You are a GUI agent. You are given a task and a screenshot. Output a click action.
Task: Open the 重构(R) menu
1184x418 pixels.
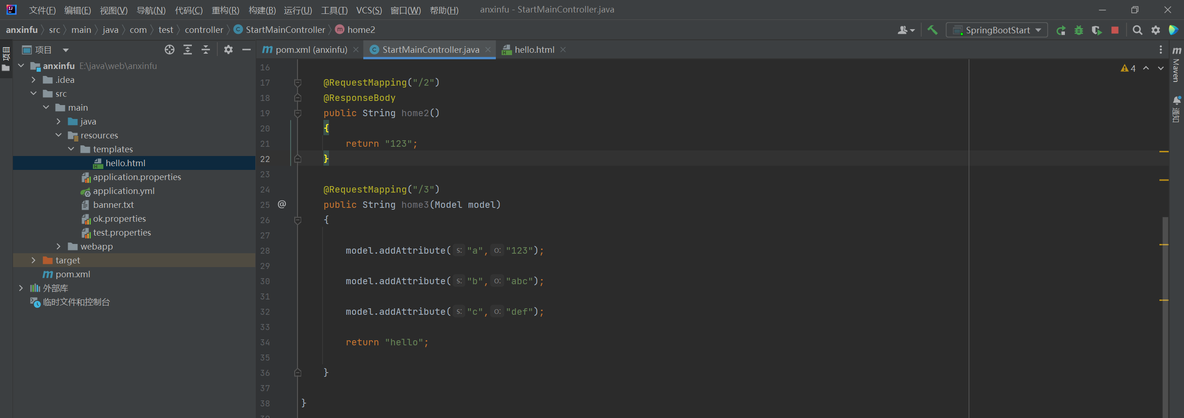(225, 10)
